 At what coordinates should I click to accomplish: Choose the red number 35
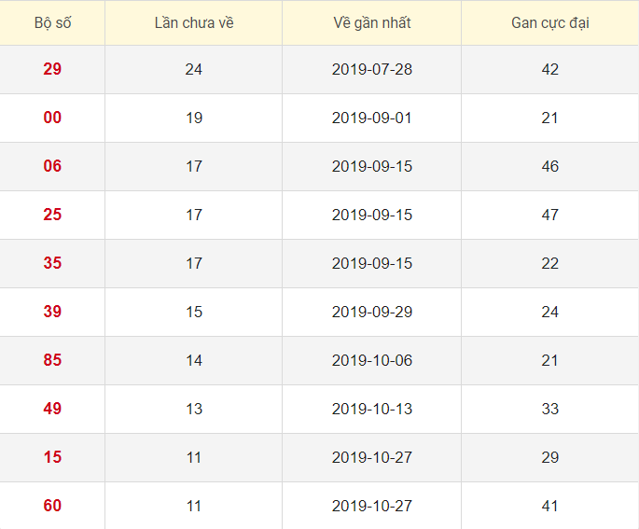[x=52, y=263]
